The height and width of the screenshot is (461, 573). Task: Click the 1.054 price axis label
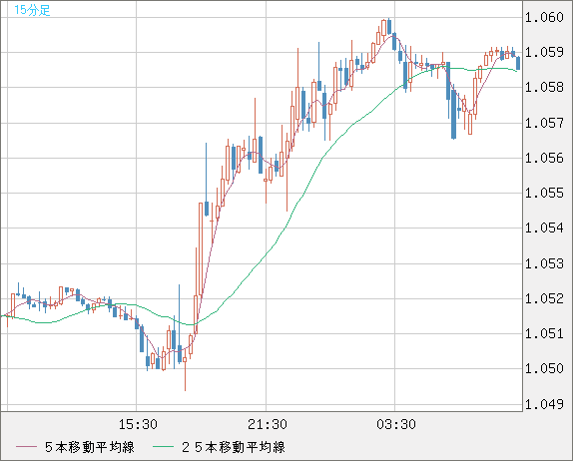tap(544, 228)
